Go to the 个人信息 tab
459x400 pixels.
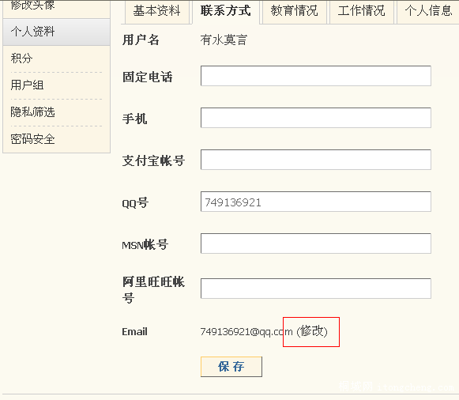428,11
